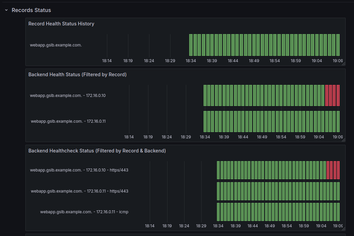Click the 19:04 axis label in Backend Healthcheck panel

click(x=321, y=226)
